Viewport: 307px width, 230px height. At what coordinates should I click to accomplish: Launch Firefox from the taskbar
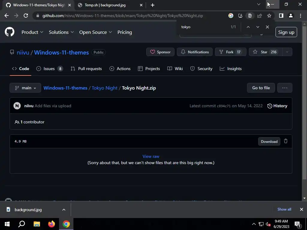[x=52, y=224]
